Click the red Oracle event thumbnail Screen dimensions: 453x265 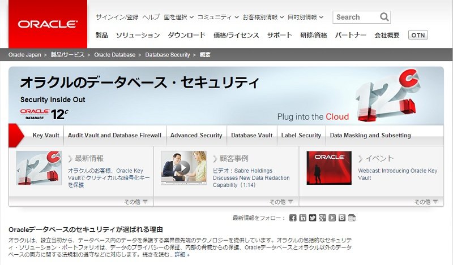(329, 168)
